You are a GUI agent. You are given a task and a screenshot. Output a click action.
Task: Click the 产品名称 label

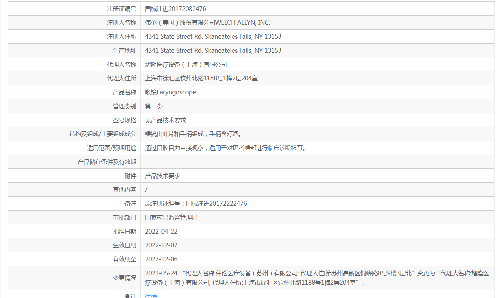pyautogui.click(x=125, y=92)
